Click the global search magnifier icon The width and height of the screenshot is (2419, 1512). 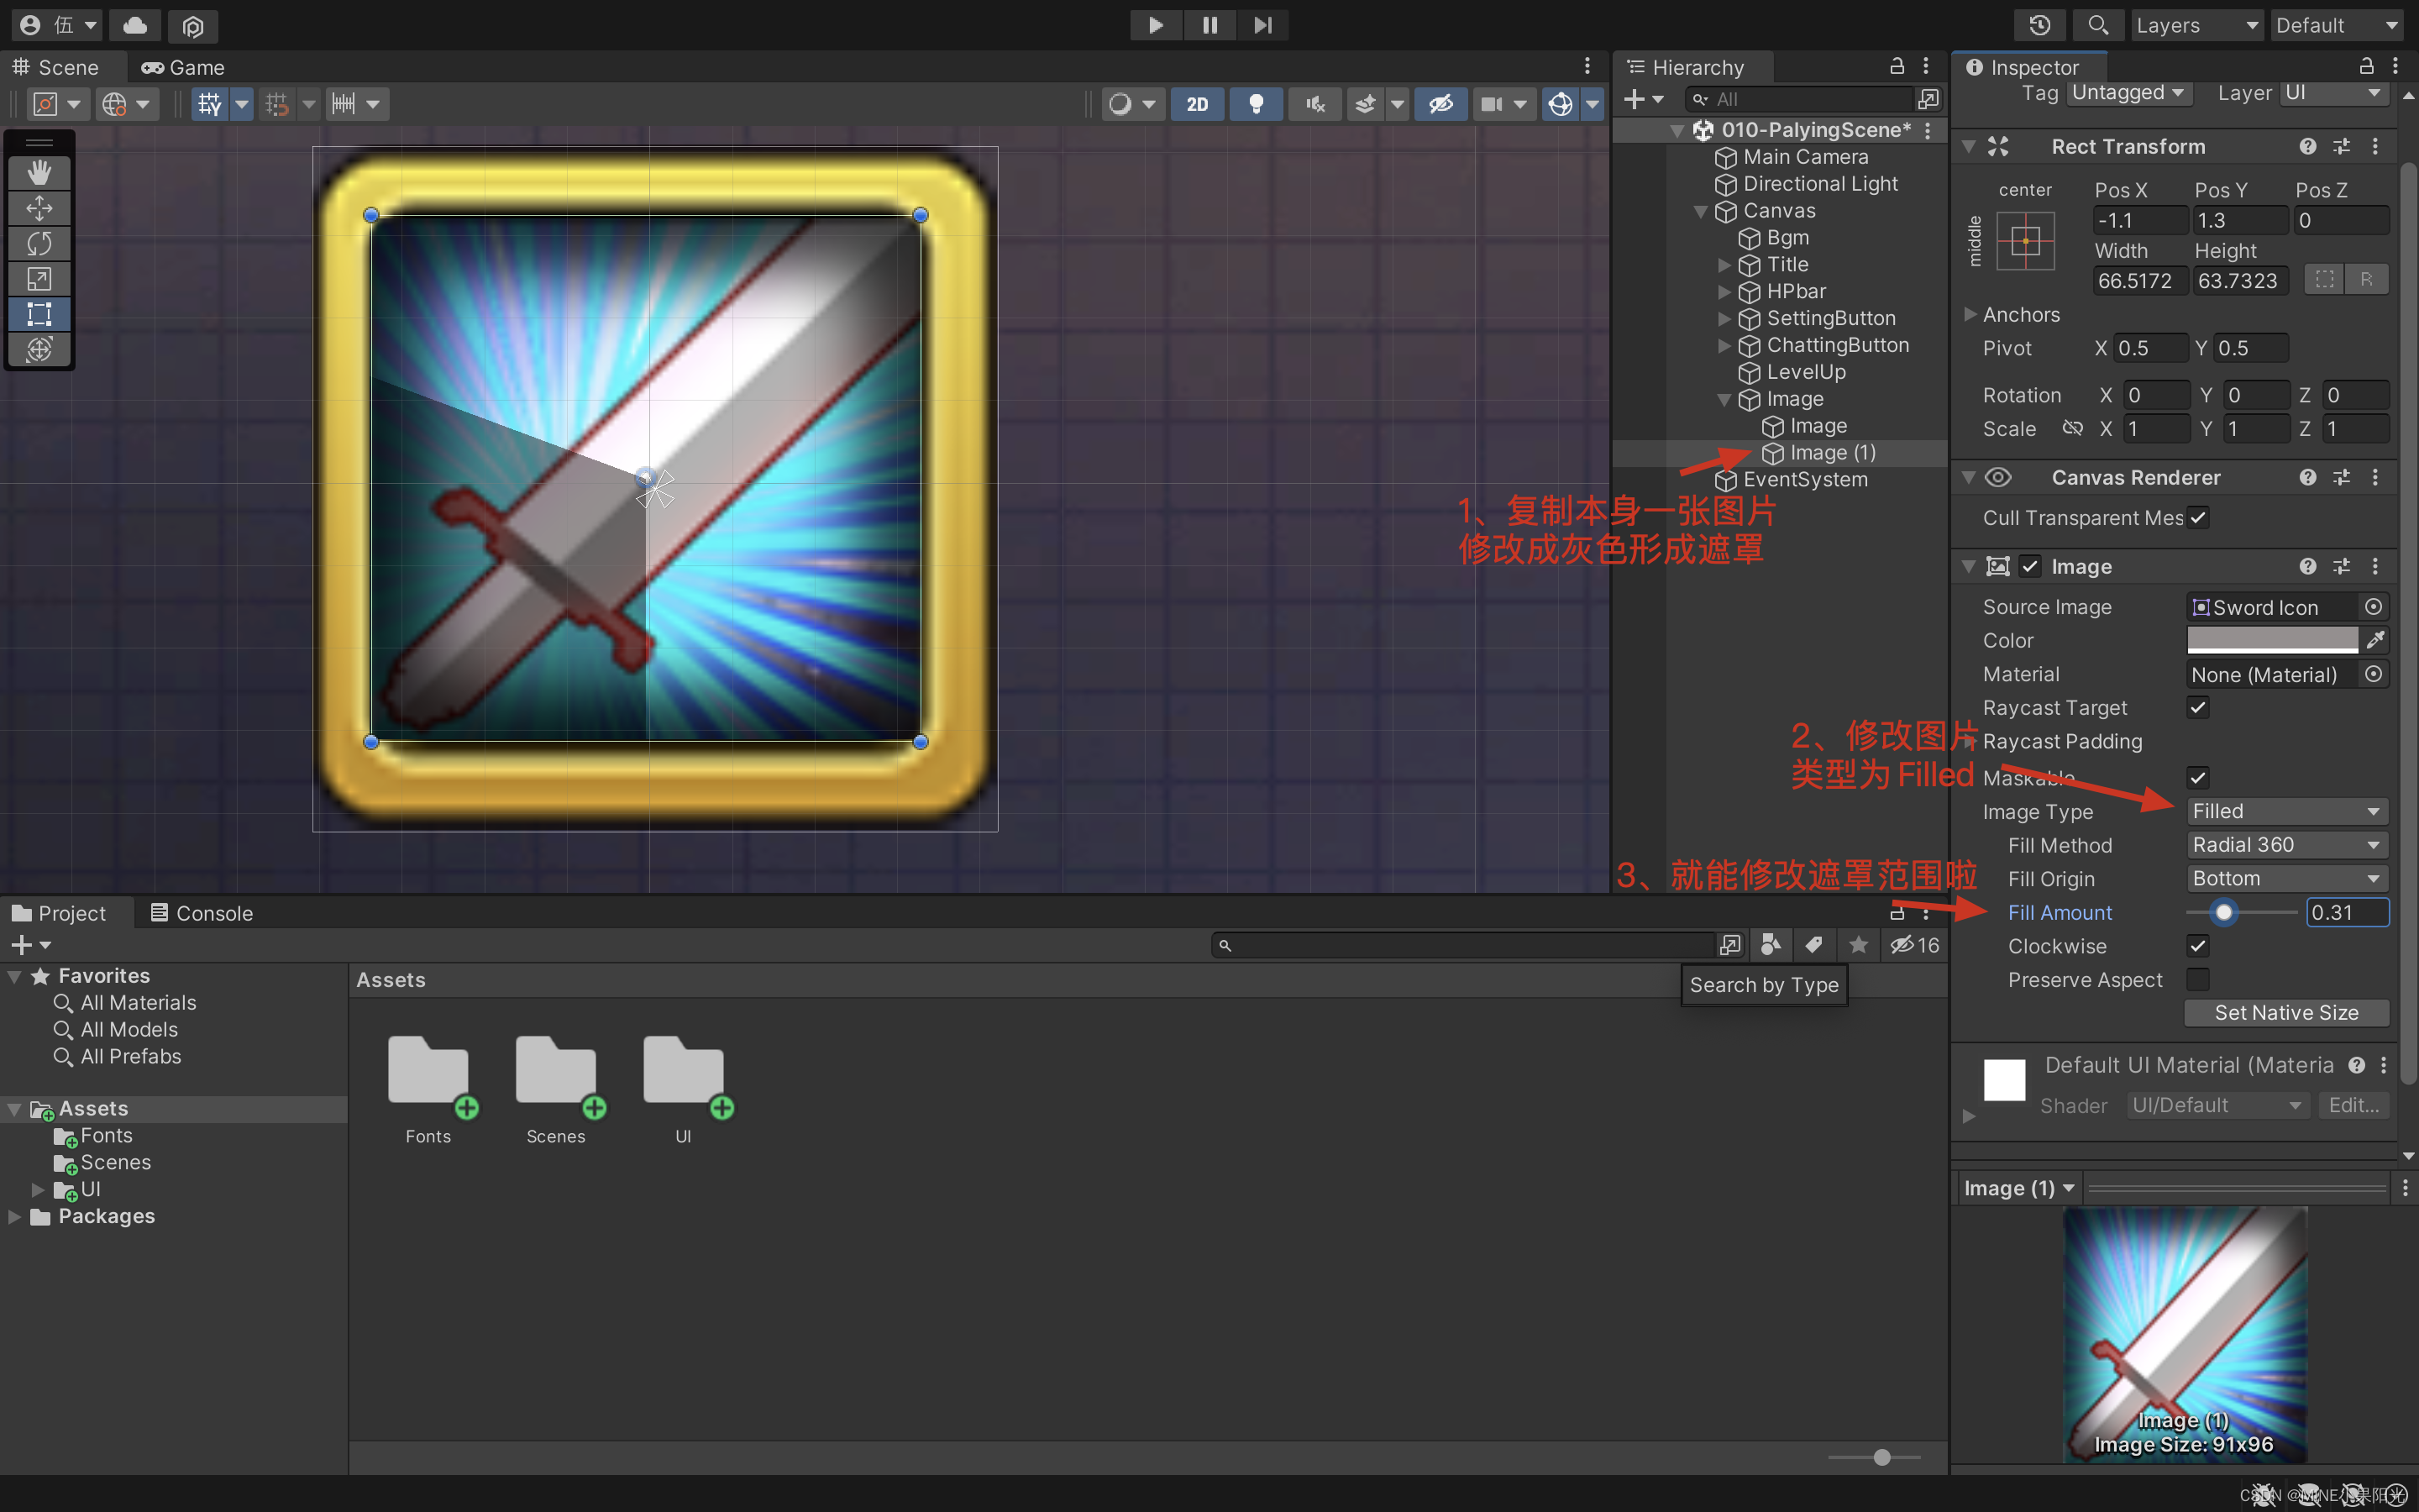pos(2097,25)
